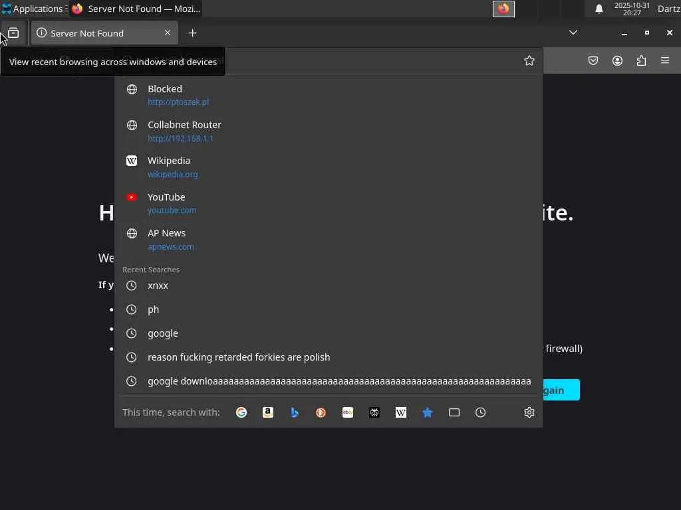Select the recent search 'google'
The image size is (681, 510).
tap(329, 333)
